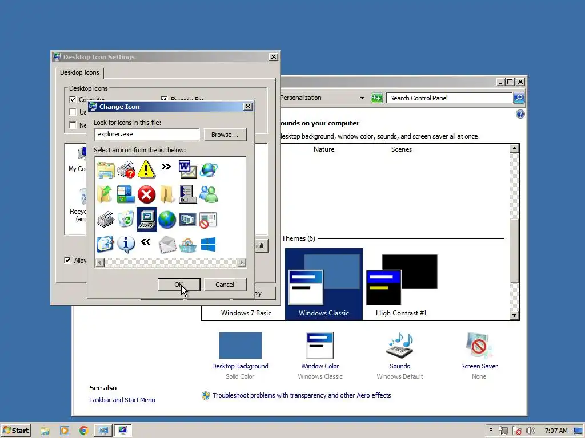Select the two users people icon
The width and height of the screenshot is (585, 438).
pos(209,194)
